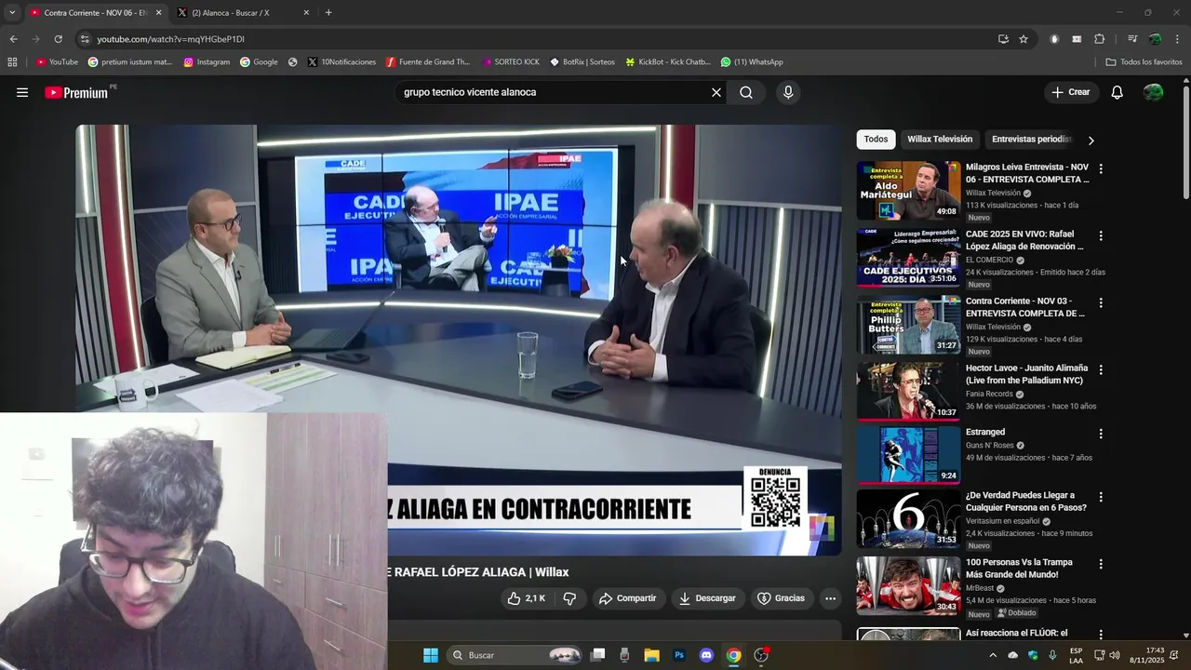Open more video actions (three dots)
The width and height of the screenshot is (1191, 670).
coord(831,598)
